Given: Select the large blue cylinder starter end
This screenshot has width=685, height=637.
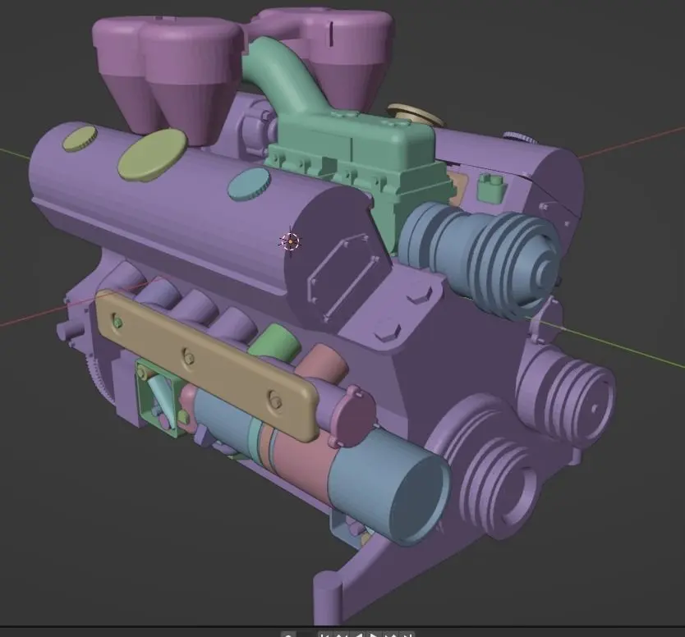Looking at the screenshot, I should 389,486.
